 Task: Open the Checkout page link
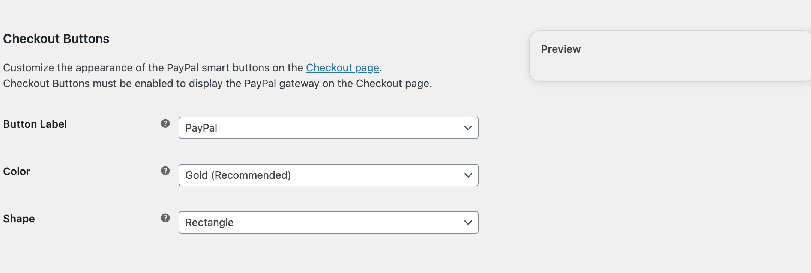pyautogui.click(x=342, y=68)
